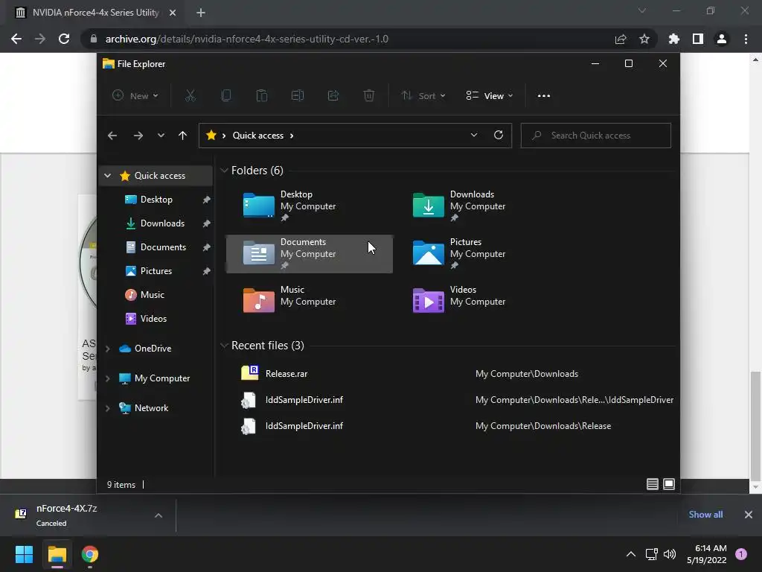The width and height of the screenshot is (762, 572).
Task: Click the Share icon in File Explorer toolbar
Action: [333, 96]
